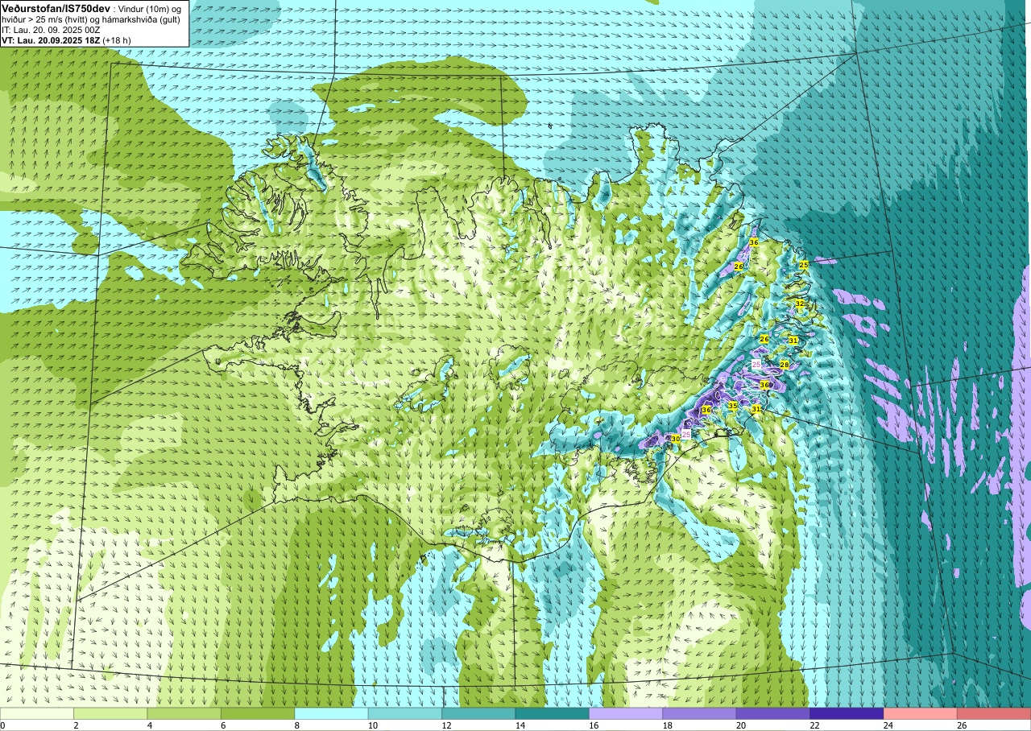This screenshot has width=1031, height=731.
Task: Click the legend scale value "12"
Action: coord(445,725)
